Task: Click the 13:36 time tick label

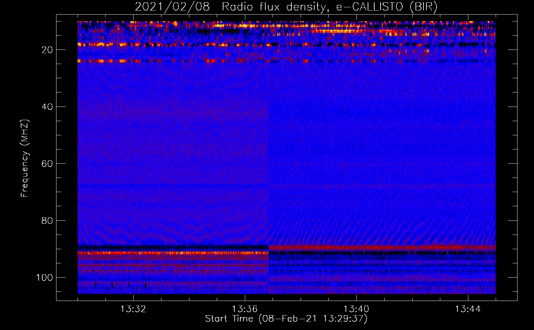Action: [245, 309]
